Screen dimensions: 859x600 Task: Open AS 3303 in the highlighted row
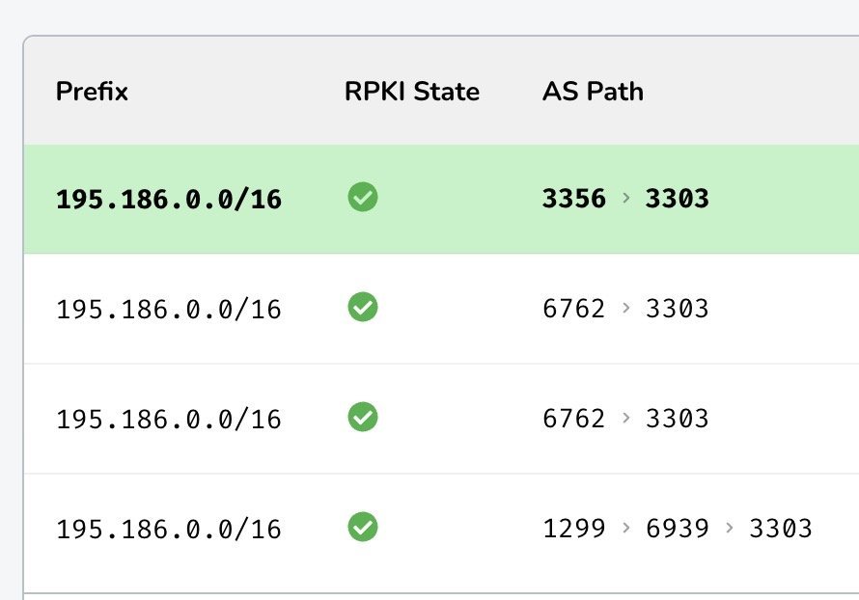[x=678, y=198]
